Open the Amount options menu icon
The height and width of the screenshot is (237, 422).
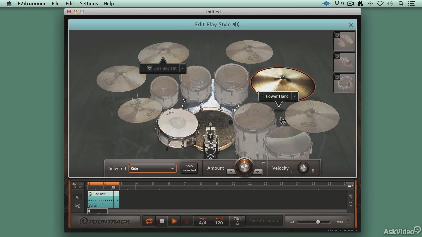click(x=263, y=163)
